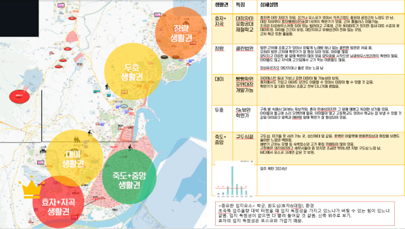
Task: Click the cane-walker icon atop the green circle
Action: [130, 147]
